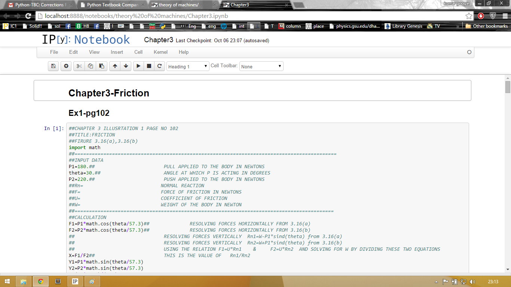Screen dimensions: 511x287
Task: Open the Heading 1 cell type dropdown
Action: coord(188,67)
